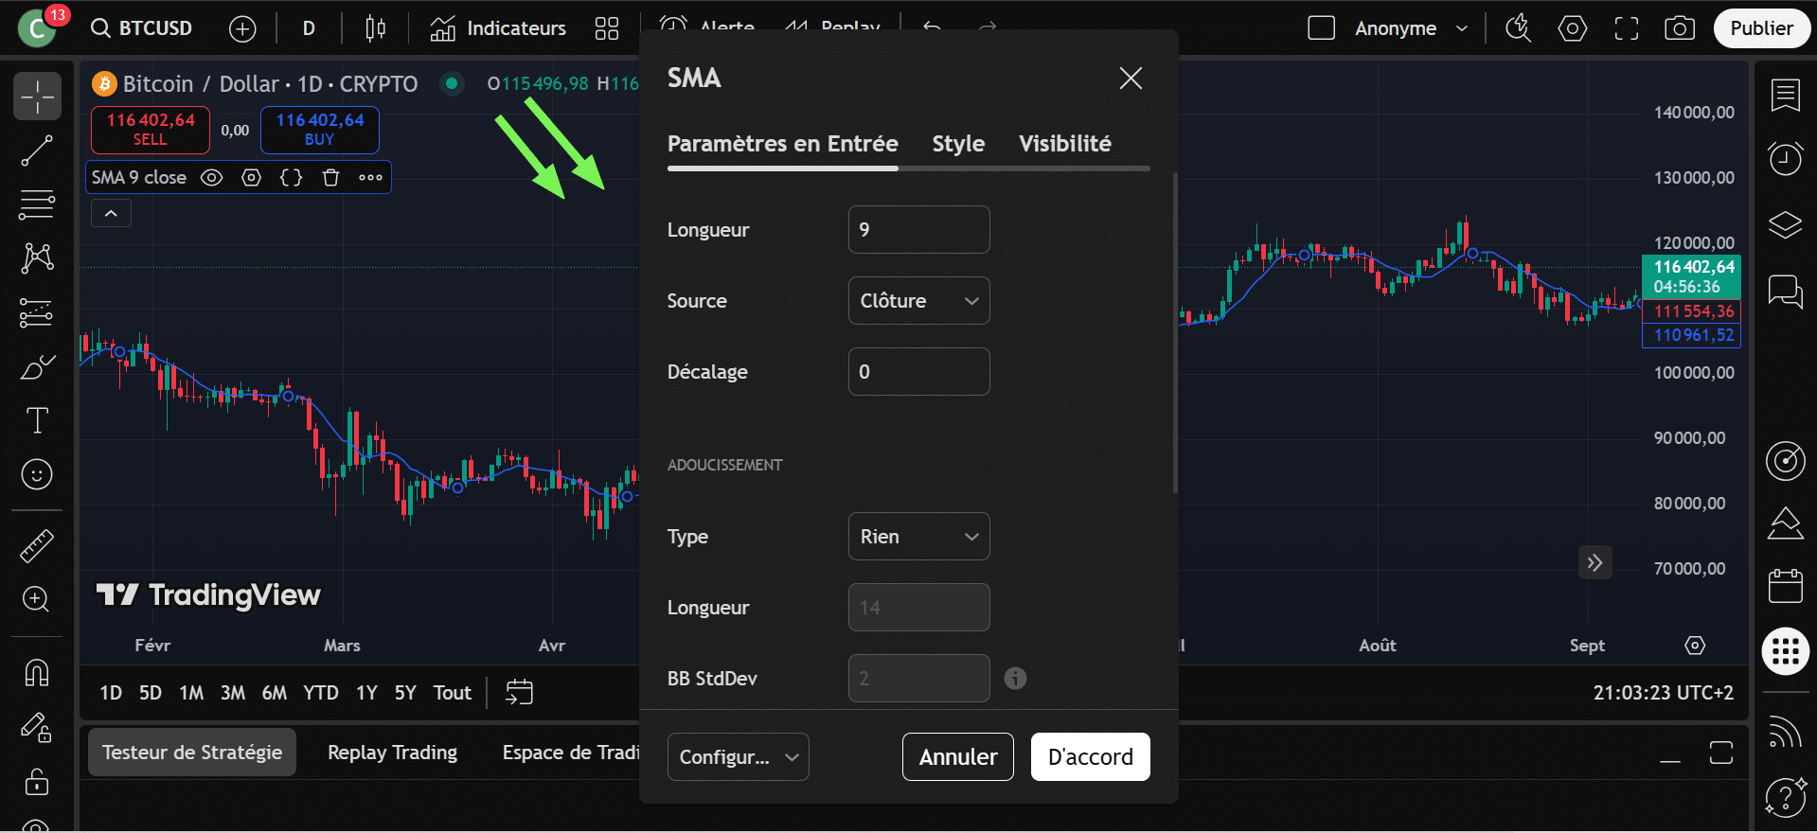
Task: Expand the smoothing Type dropdown showing Rien
Action: (918, 537)
